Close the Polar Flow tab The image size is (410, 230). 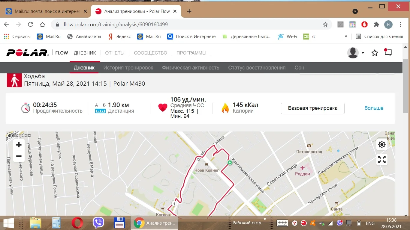[175, 11]
